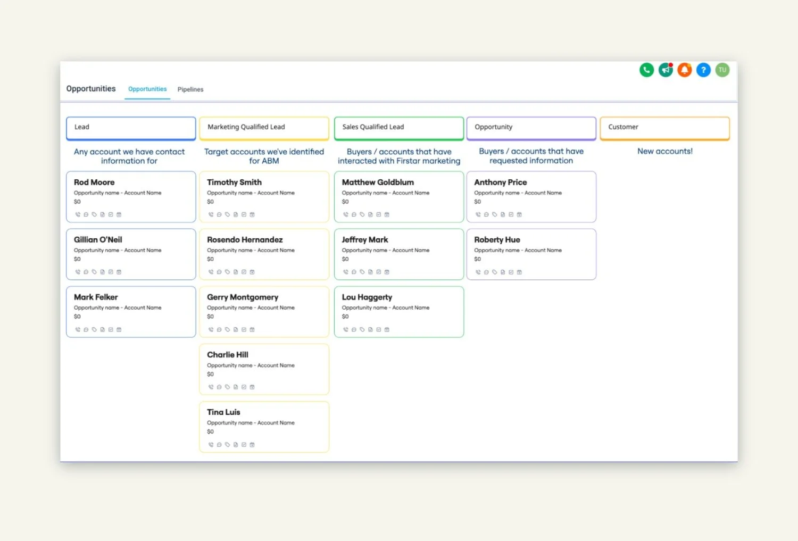The height and width of the screenshot is (541, 798).
Task: Select the Lead stage header
Action: 131,128
